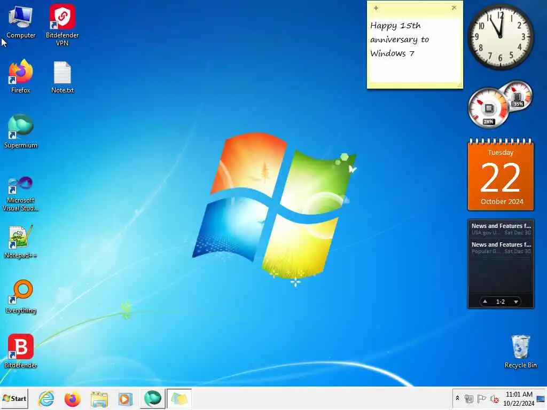Screen dimensions: 547x410
Task: Click the Start button
Action: (14, 398)
